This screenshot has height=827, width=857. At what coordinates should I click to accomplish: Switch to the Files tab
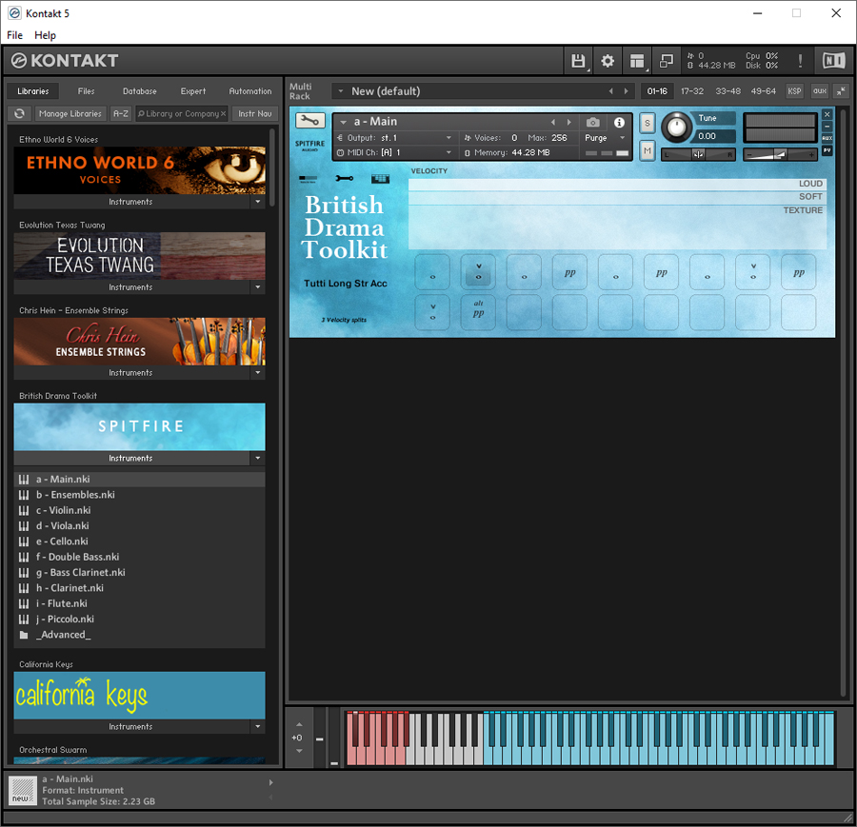[86, 91]
